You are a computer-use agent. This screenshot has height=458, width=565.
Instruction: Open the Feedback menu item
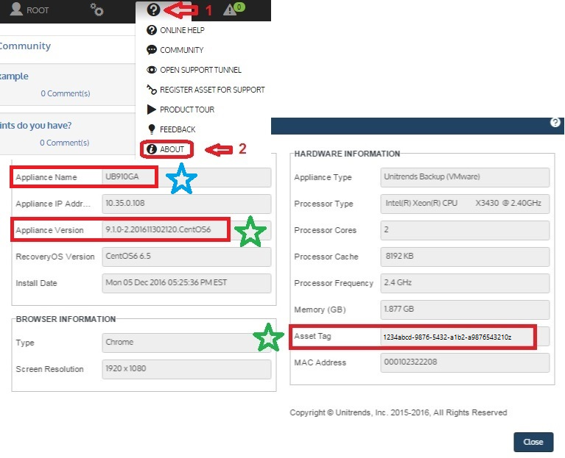point(177,129)
